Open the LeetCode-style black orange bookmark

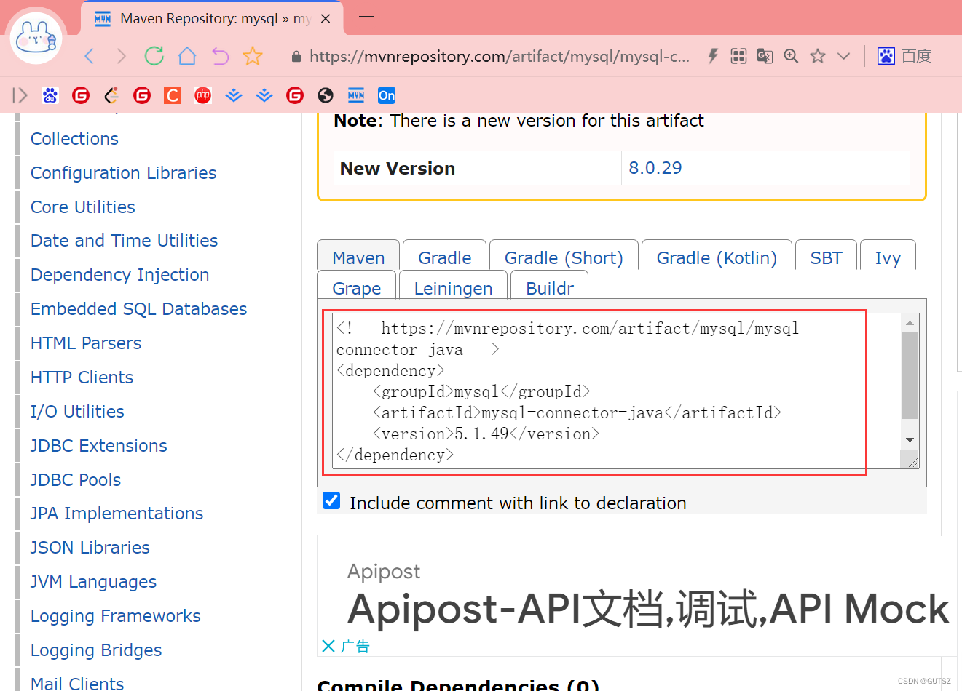[111, 95]
